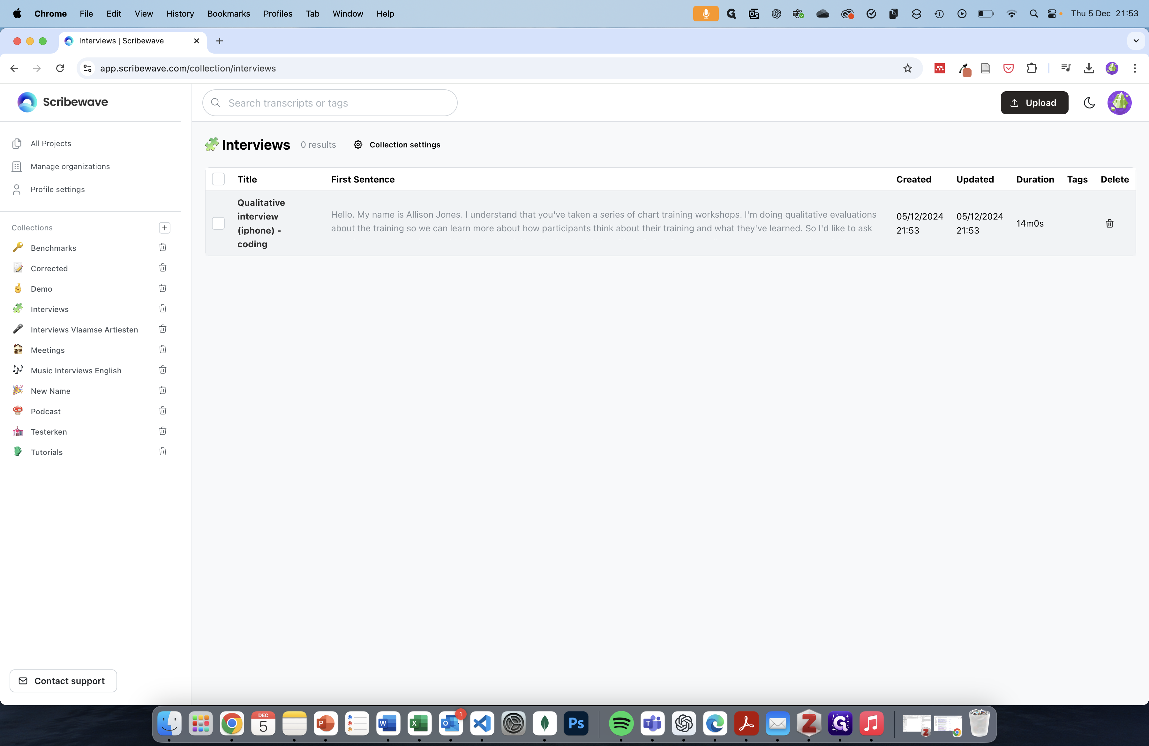Click trash icon next to Testerken

(x=163, y=431)
